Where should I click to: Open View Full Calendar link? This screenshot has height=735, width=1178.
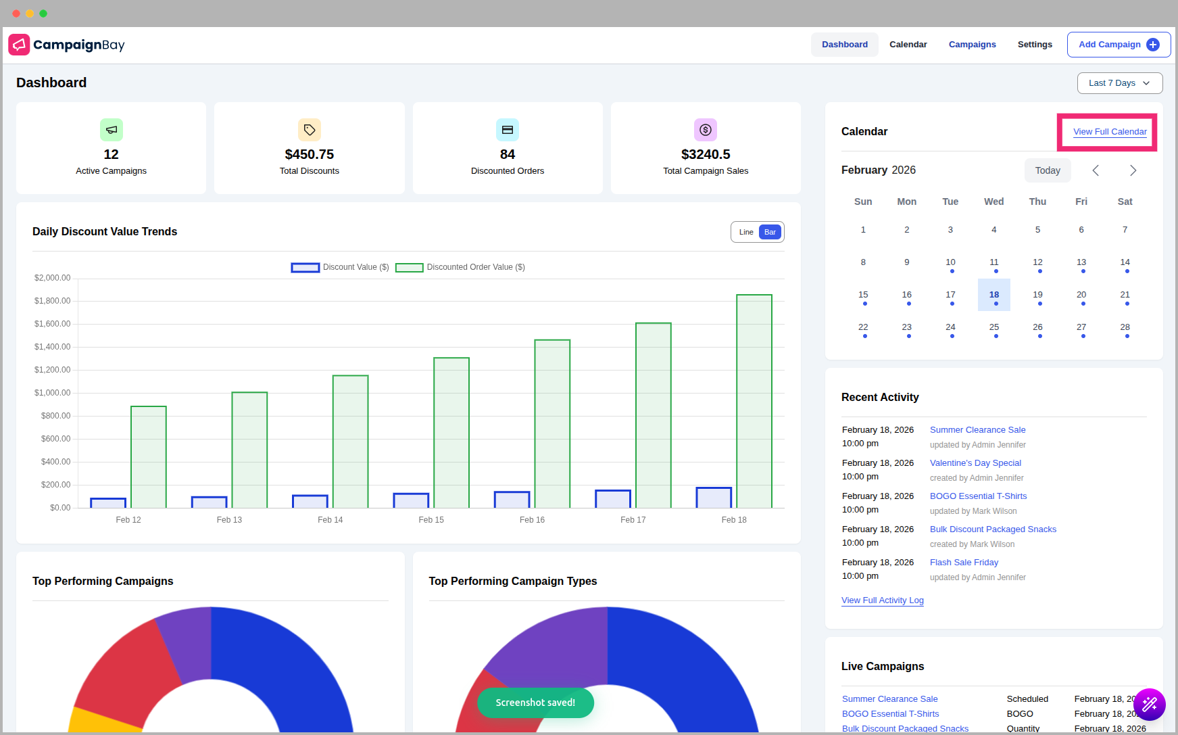1110,132
